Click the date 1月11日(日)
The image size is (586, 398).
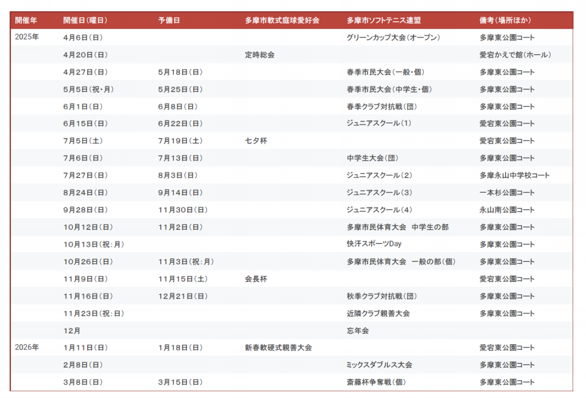85,347
